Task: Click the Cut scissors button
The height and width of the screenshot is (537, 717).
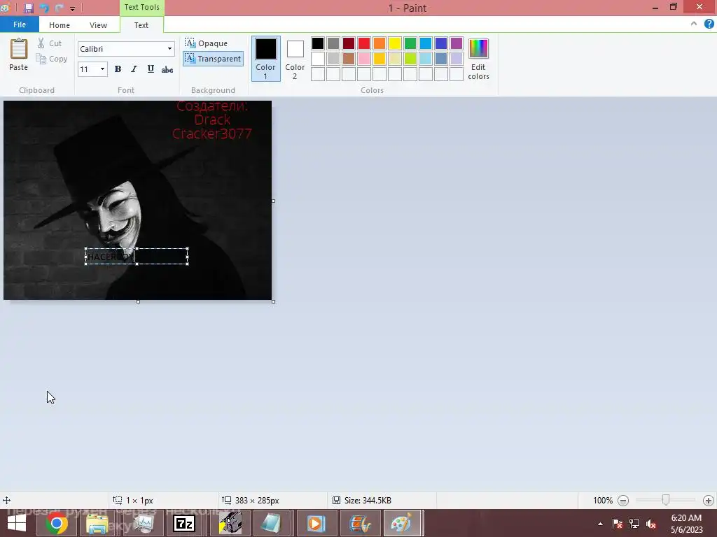Action: pos(50,43)
